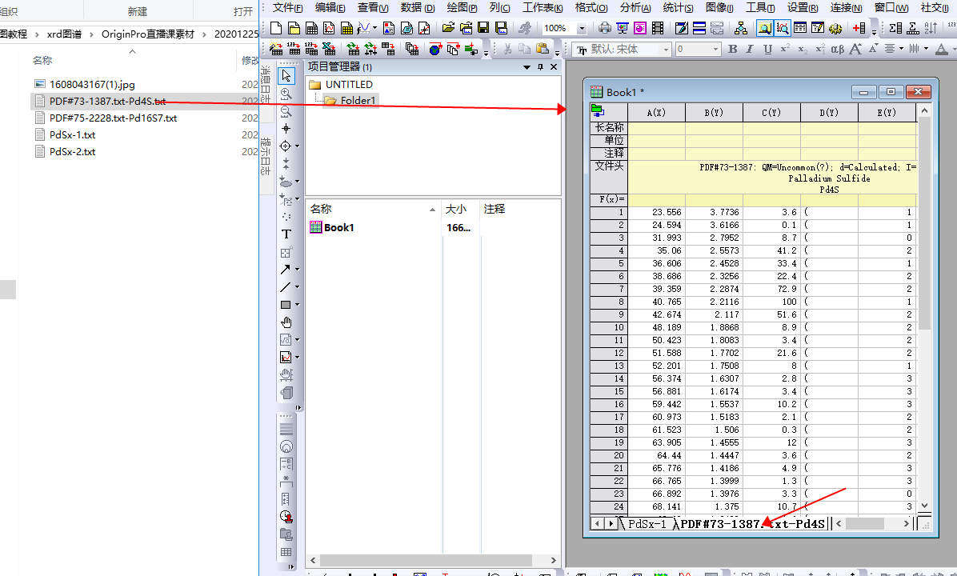Select file PdSx-2.txt in Explorer
The height and width of the screenshot is (576, 957).
(72, 151)
